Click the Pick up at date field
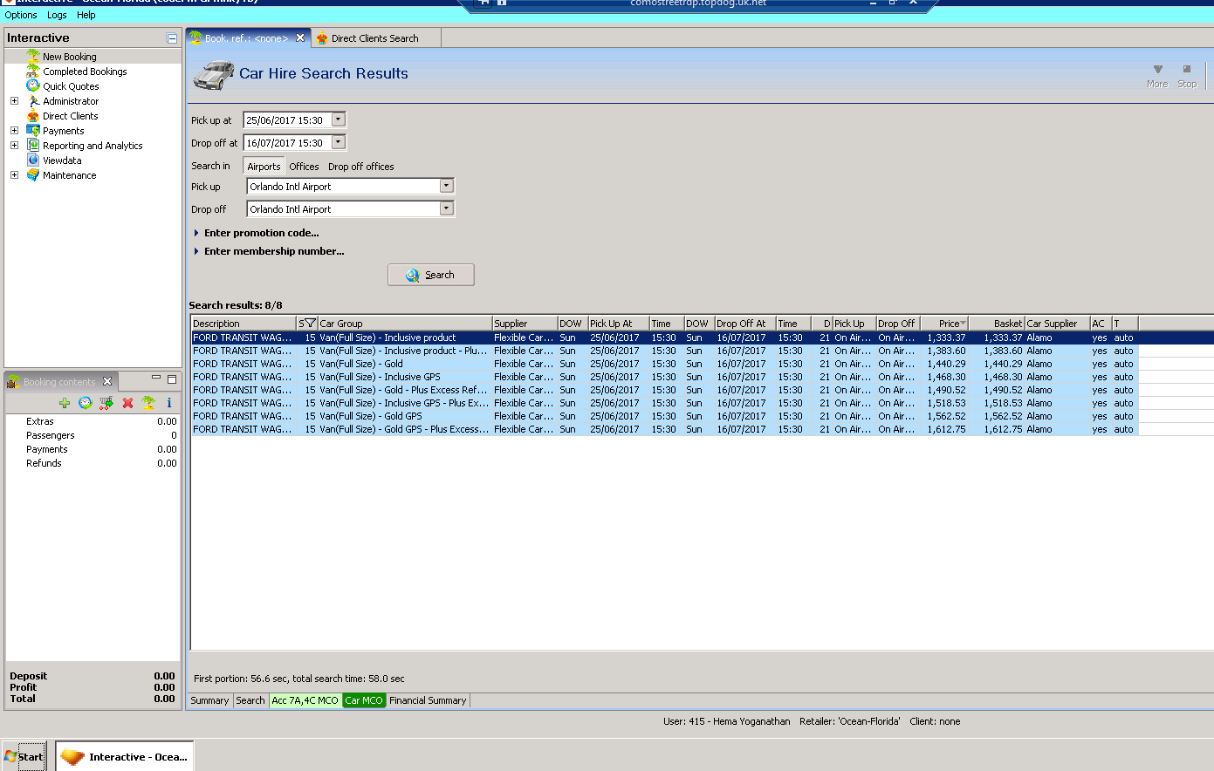1214x771 pixels. [287, 120]
